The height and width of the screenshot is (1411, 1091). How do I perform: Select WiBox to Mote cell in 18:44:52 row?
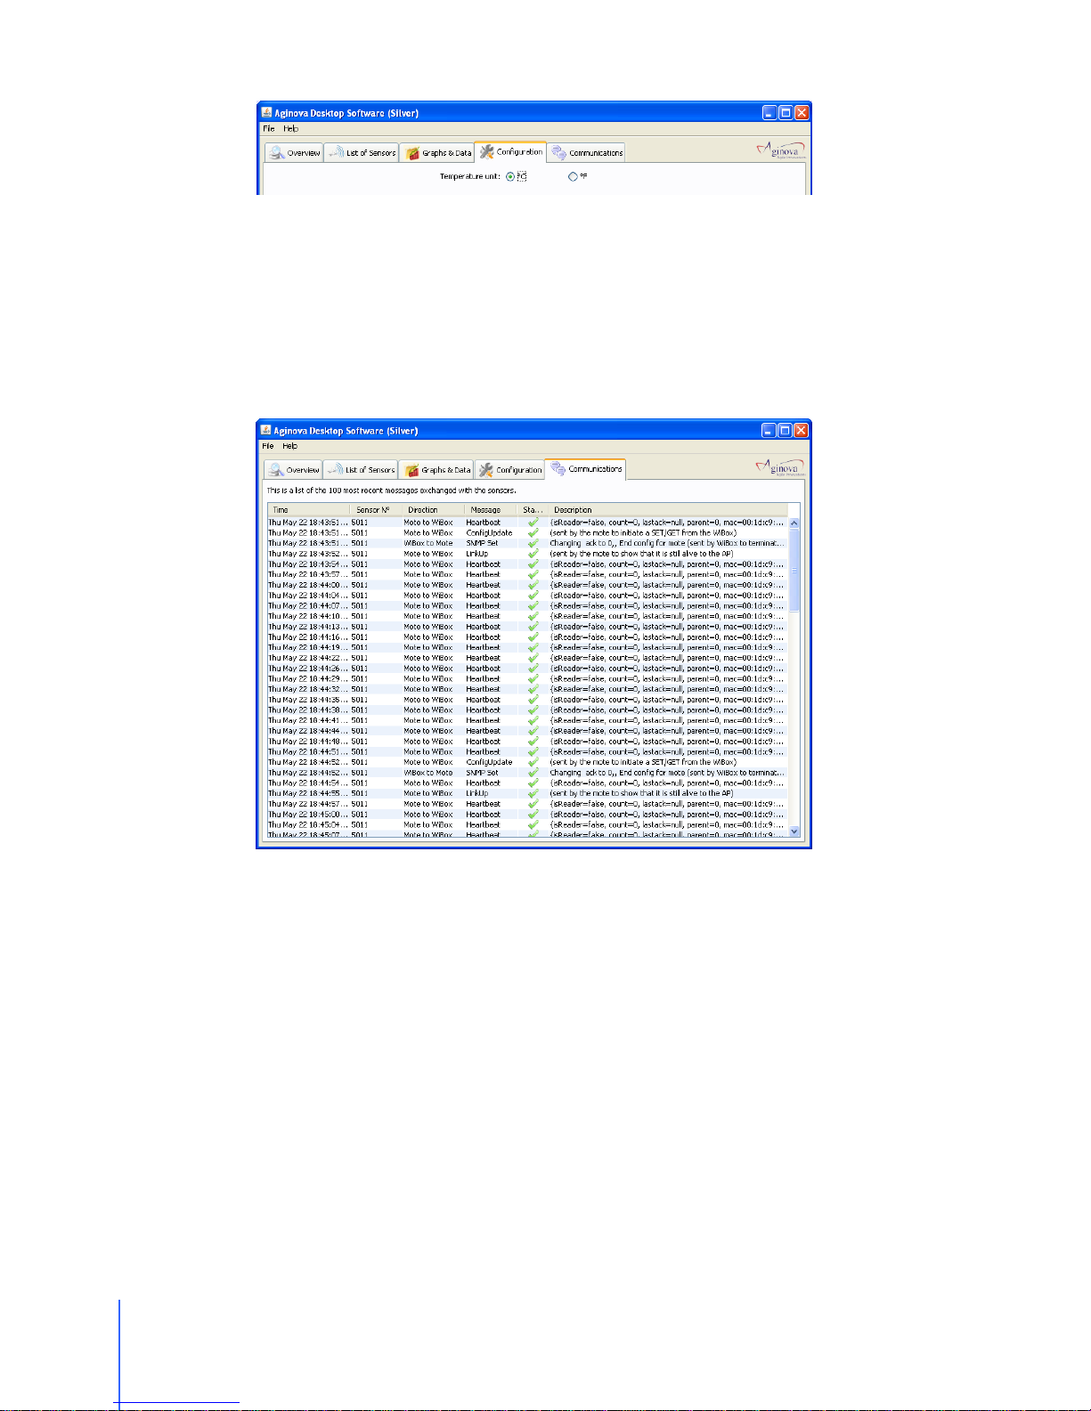tap(432, 773)
